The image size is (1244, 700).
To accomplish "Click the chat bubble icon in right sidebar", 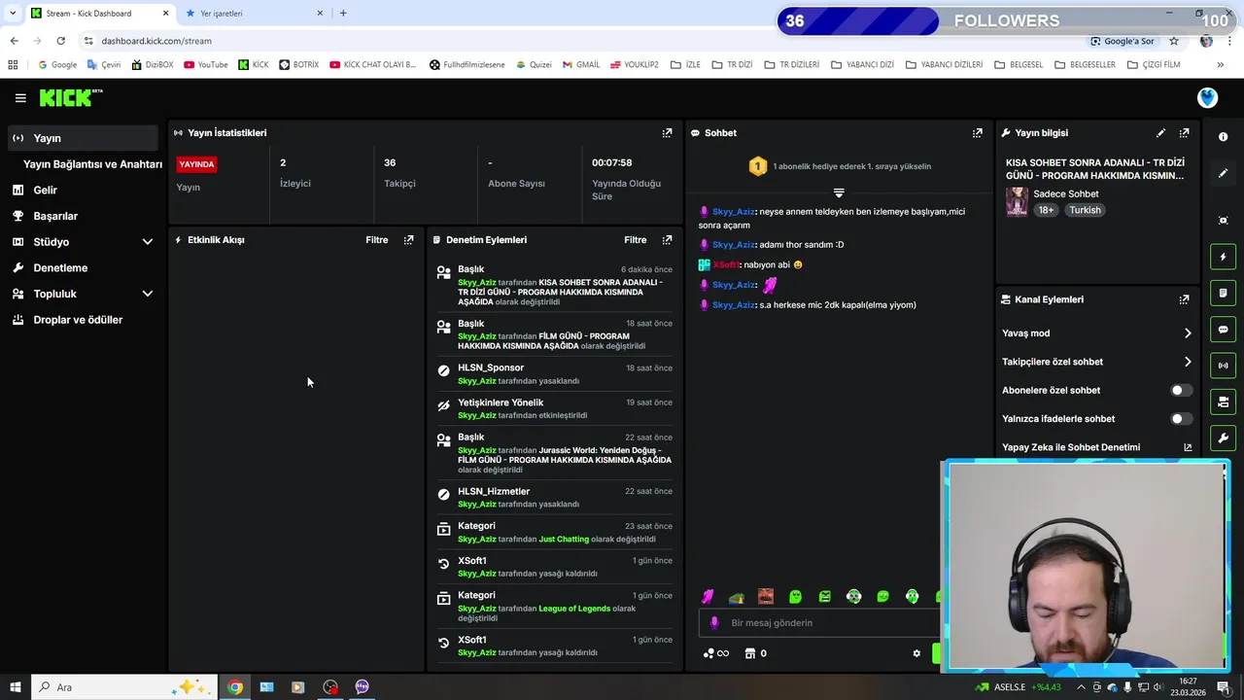I will (1224, 330).
